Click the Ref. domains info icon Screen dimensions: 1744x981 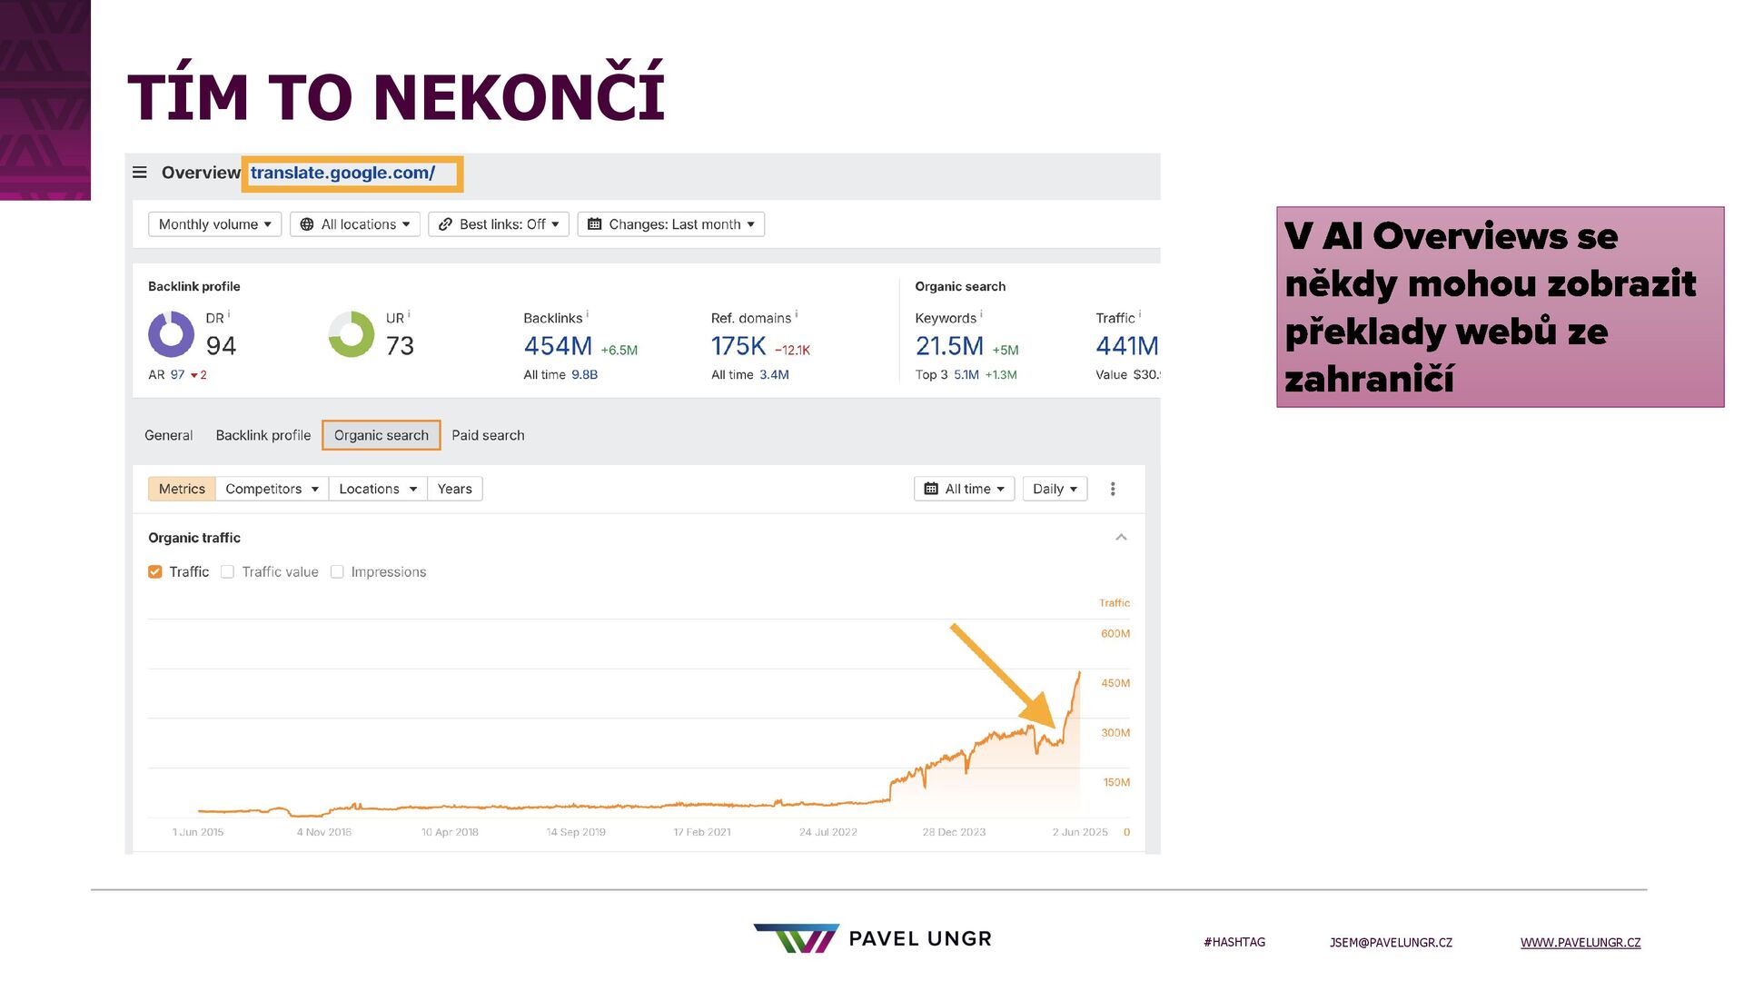coord(797,314)
